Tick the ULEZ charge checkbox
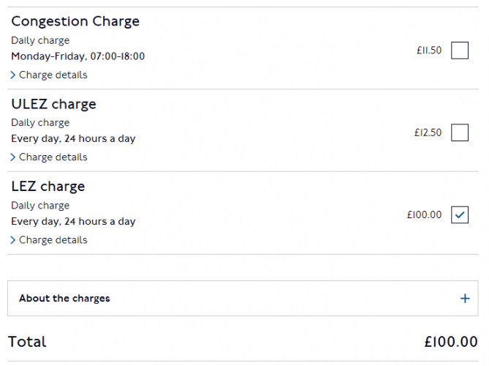The width and height of the screenshot is (489, 366). click(460, 132)
